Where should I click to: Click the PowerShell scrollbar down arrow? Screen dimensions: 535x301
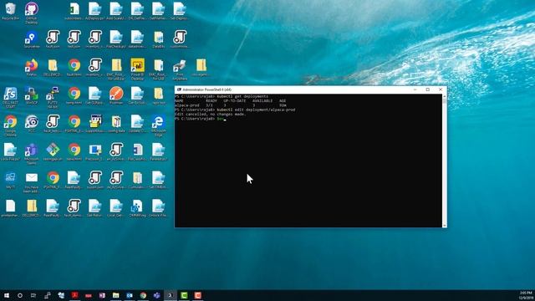point(444,225)
